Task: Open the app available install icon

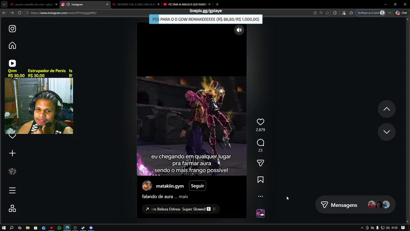Action: 315,13
